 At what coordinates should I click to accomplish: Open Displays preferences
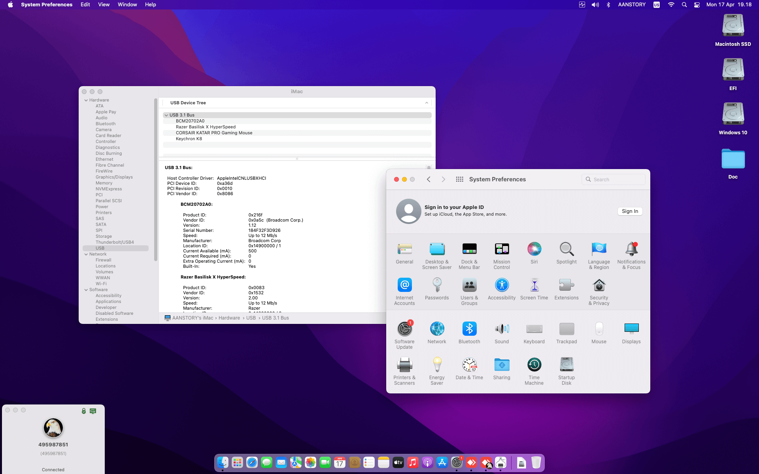coord(631,328)
